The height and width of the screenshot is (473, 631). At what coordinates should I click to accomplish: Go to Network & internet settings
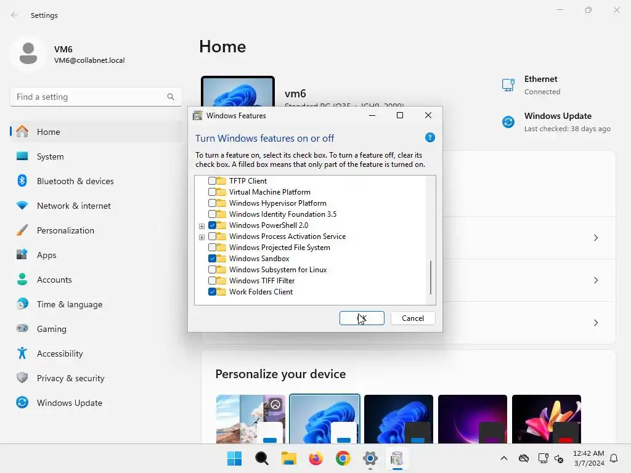point(96,206)
